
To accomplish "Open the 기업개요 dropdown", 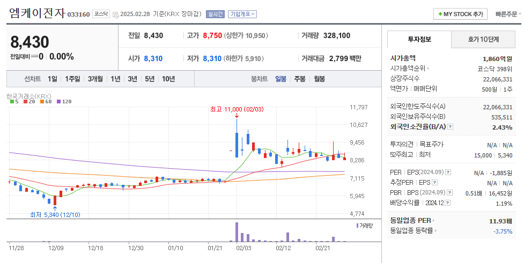I will pos(242,14).
